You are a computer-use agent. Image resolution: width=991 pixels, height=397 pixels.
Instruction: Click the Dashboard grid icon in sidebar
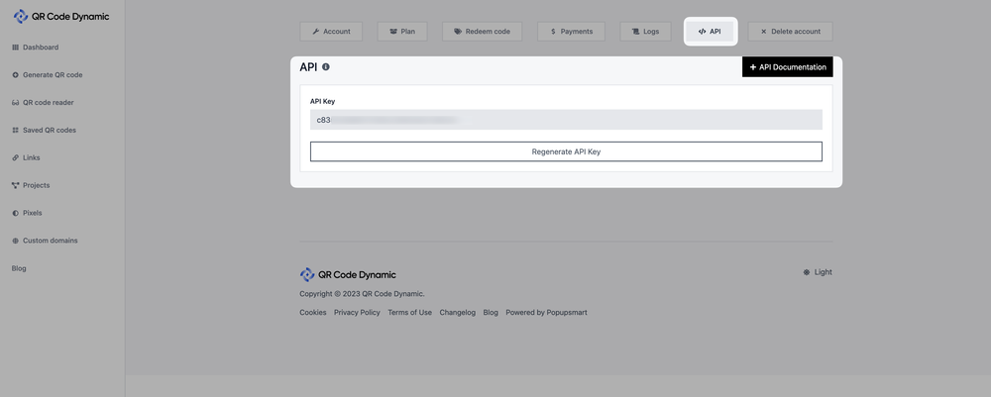tap(15, 48)
